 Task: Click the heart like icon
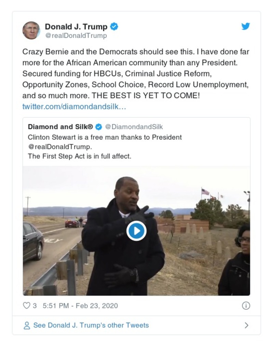(26, 306)
